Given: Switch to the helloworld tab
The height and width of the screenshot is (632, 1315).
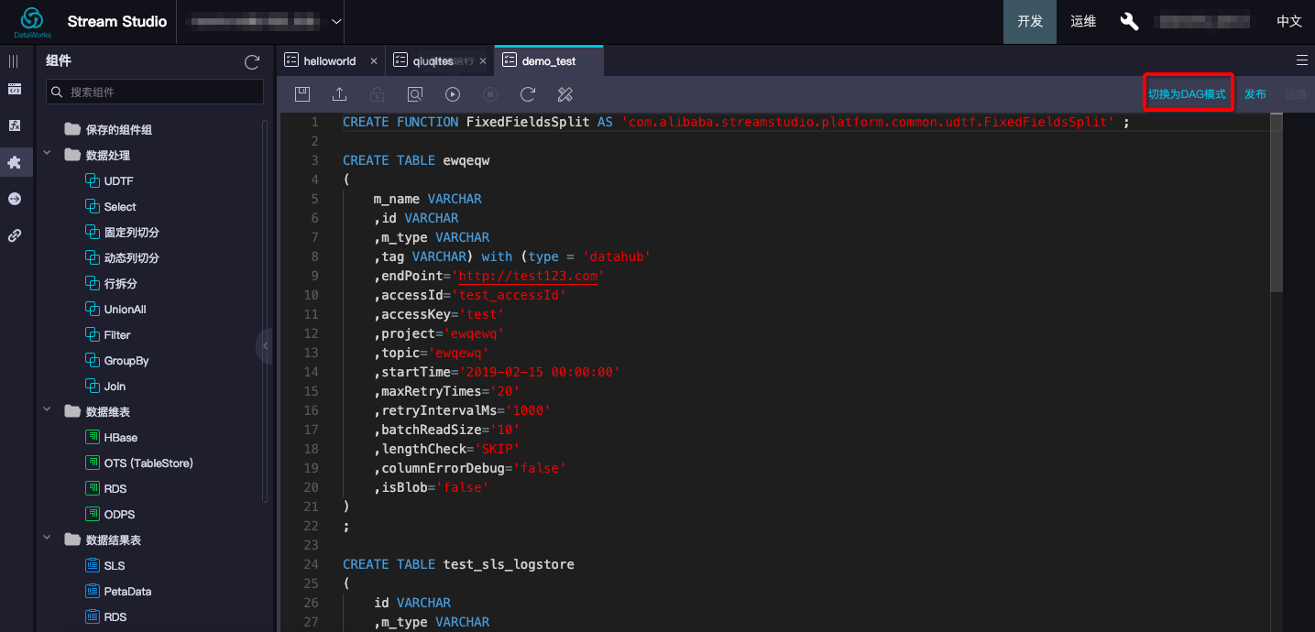Looking at the screenshot, I should (x=329, y=61).
